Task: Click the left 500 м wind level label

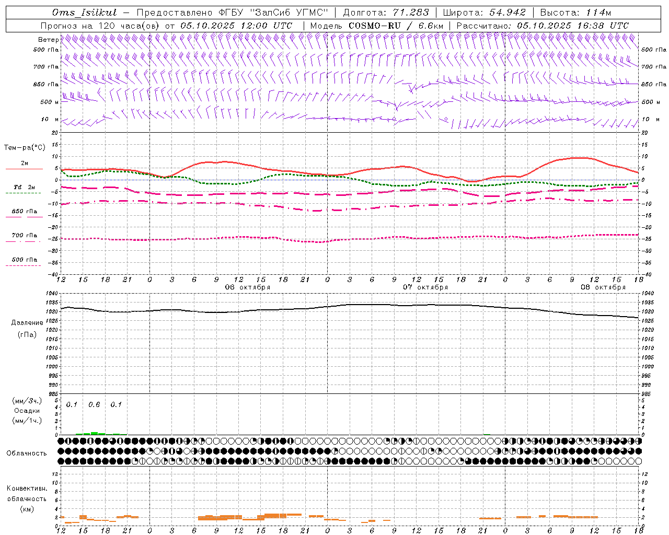Action: coord(49,102)
